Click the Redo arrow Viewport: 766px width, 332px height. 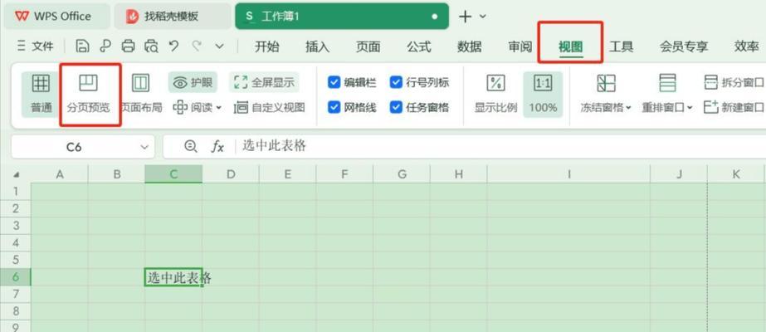197,46
